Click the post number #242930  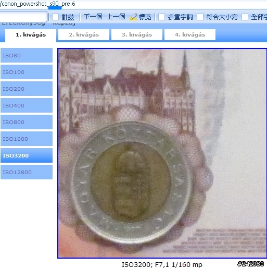pos(251,264)
